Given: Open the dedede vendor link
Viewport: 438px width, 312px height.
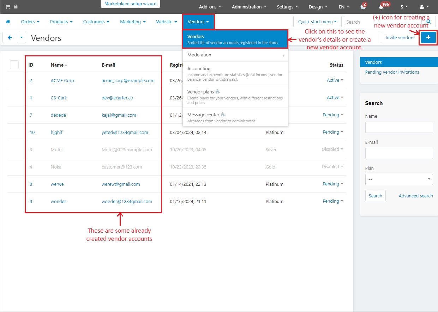Looking at the screenshot, I should pos(58,115).
